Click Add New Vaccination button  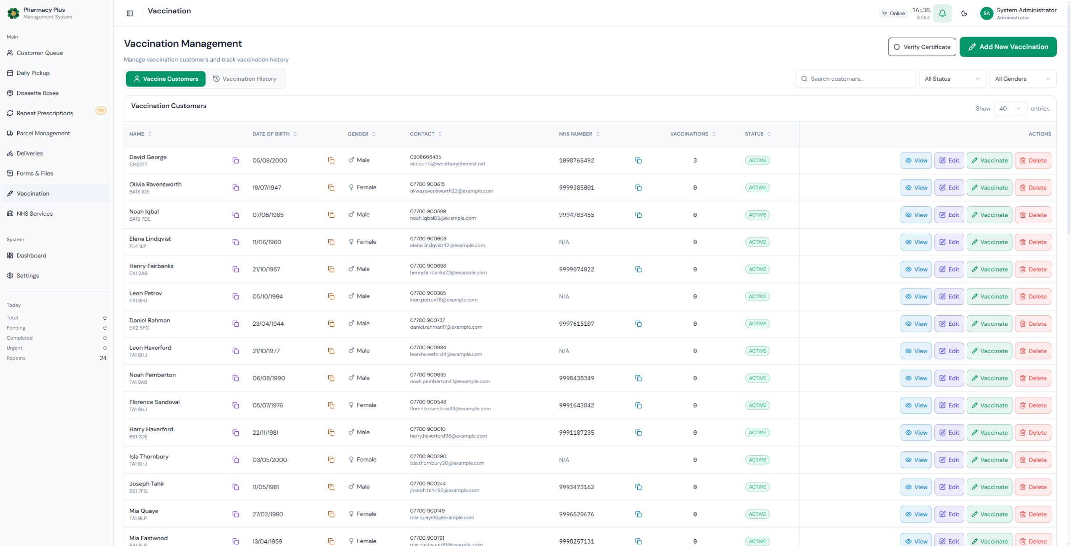click(x=1008, y=47)
